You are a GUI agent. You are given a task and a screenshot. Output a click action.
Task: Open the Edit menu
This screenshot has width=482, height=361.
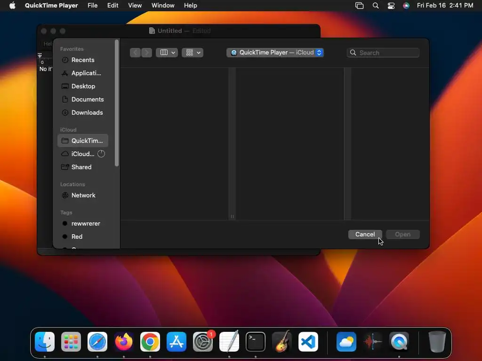click(113, 6)
